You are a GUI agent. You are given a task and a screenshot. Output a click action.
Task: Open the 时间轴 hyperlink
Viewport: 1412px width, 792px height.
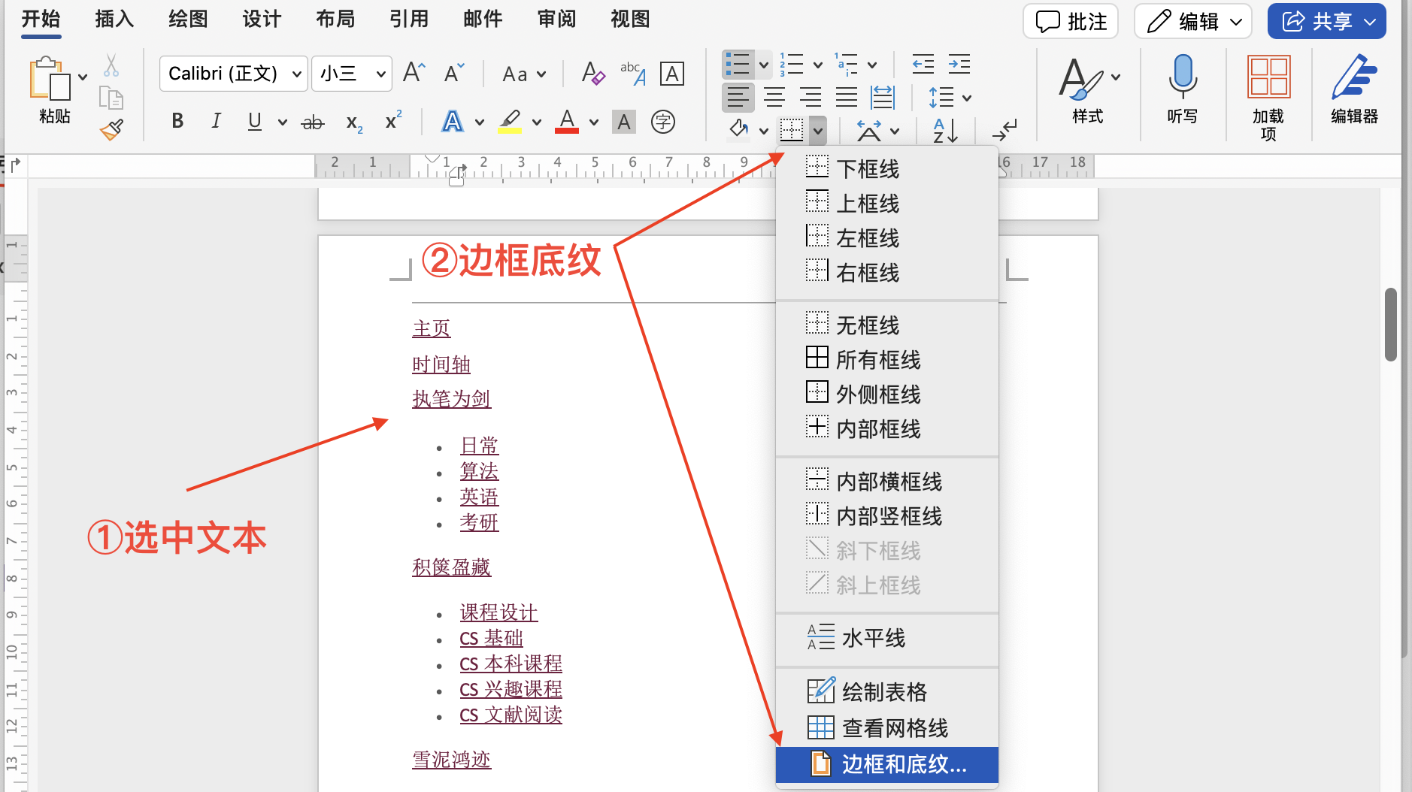441,364
